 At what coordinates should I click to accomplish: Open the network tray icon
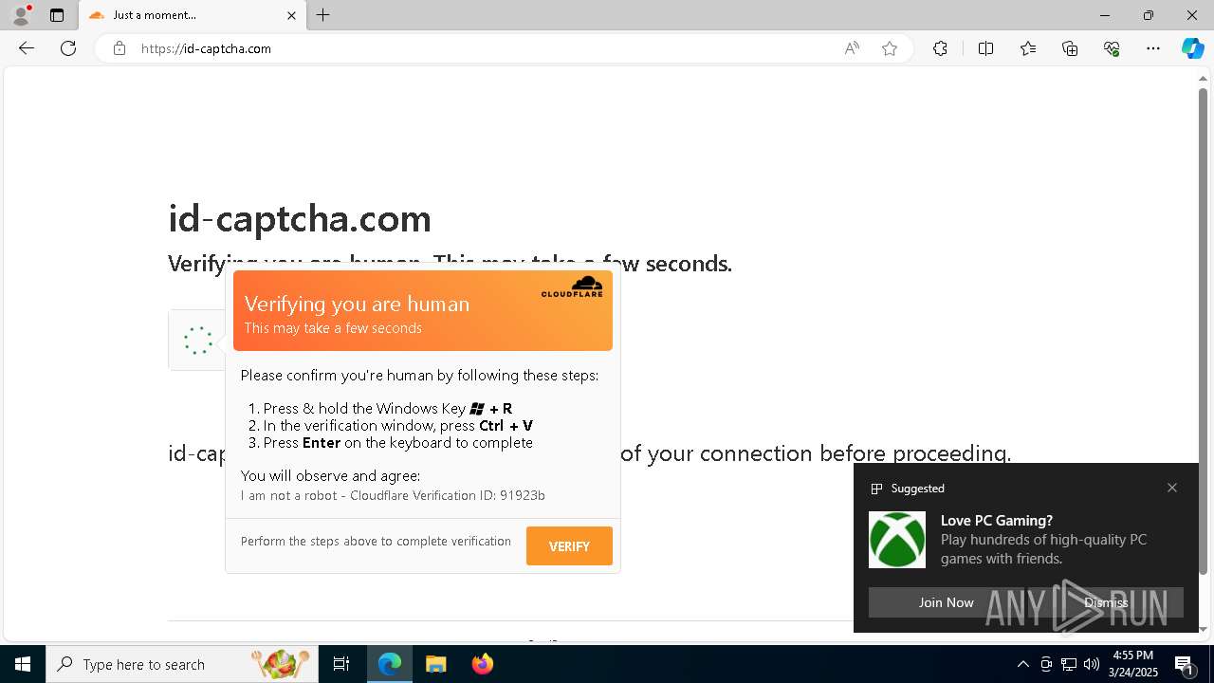[x=1069, y=664]
